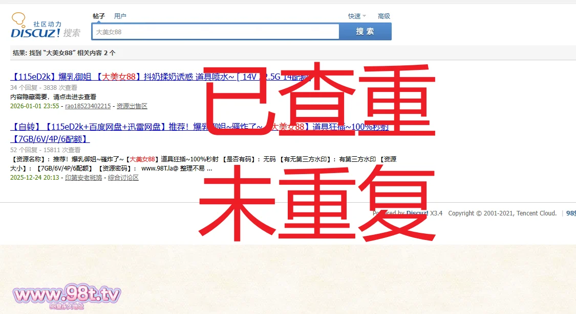576x314 pixels.
Task: Click the www.98t.tv watermark logo
Action: tap(67, 296)
